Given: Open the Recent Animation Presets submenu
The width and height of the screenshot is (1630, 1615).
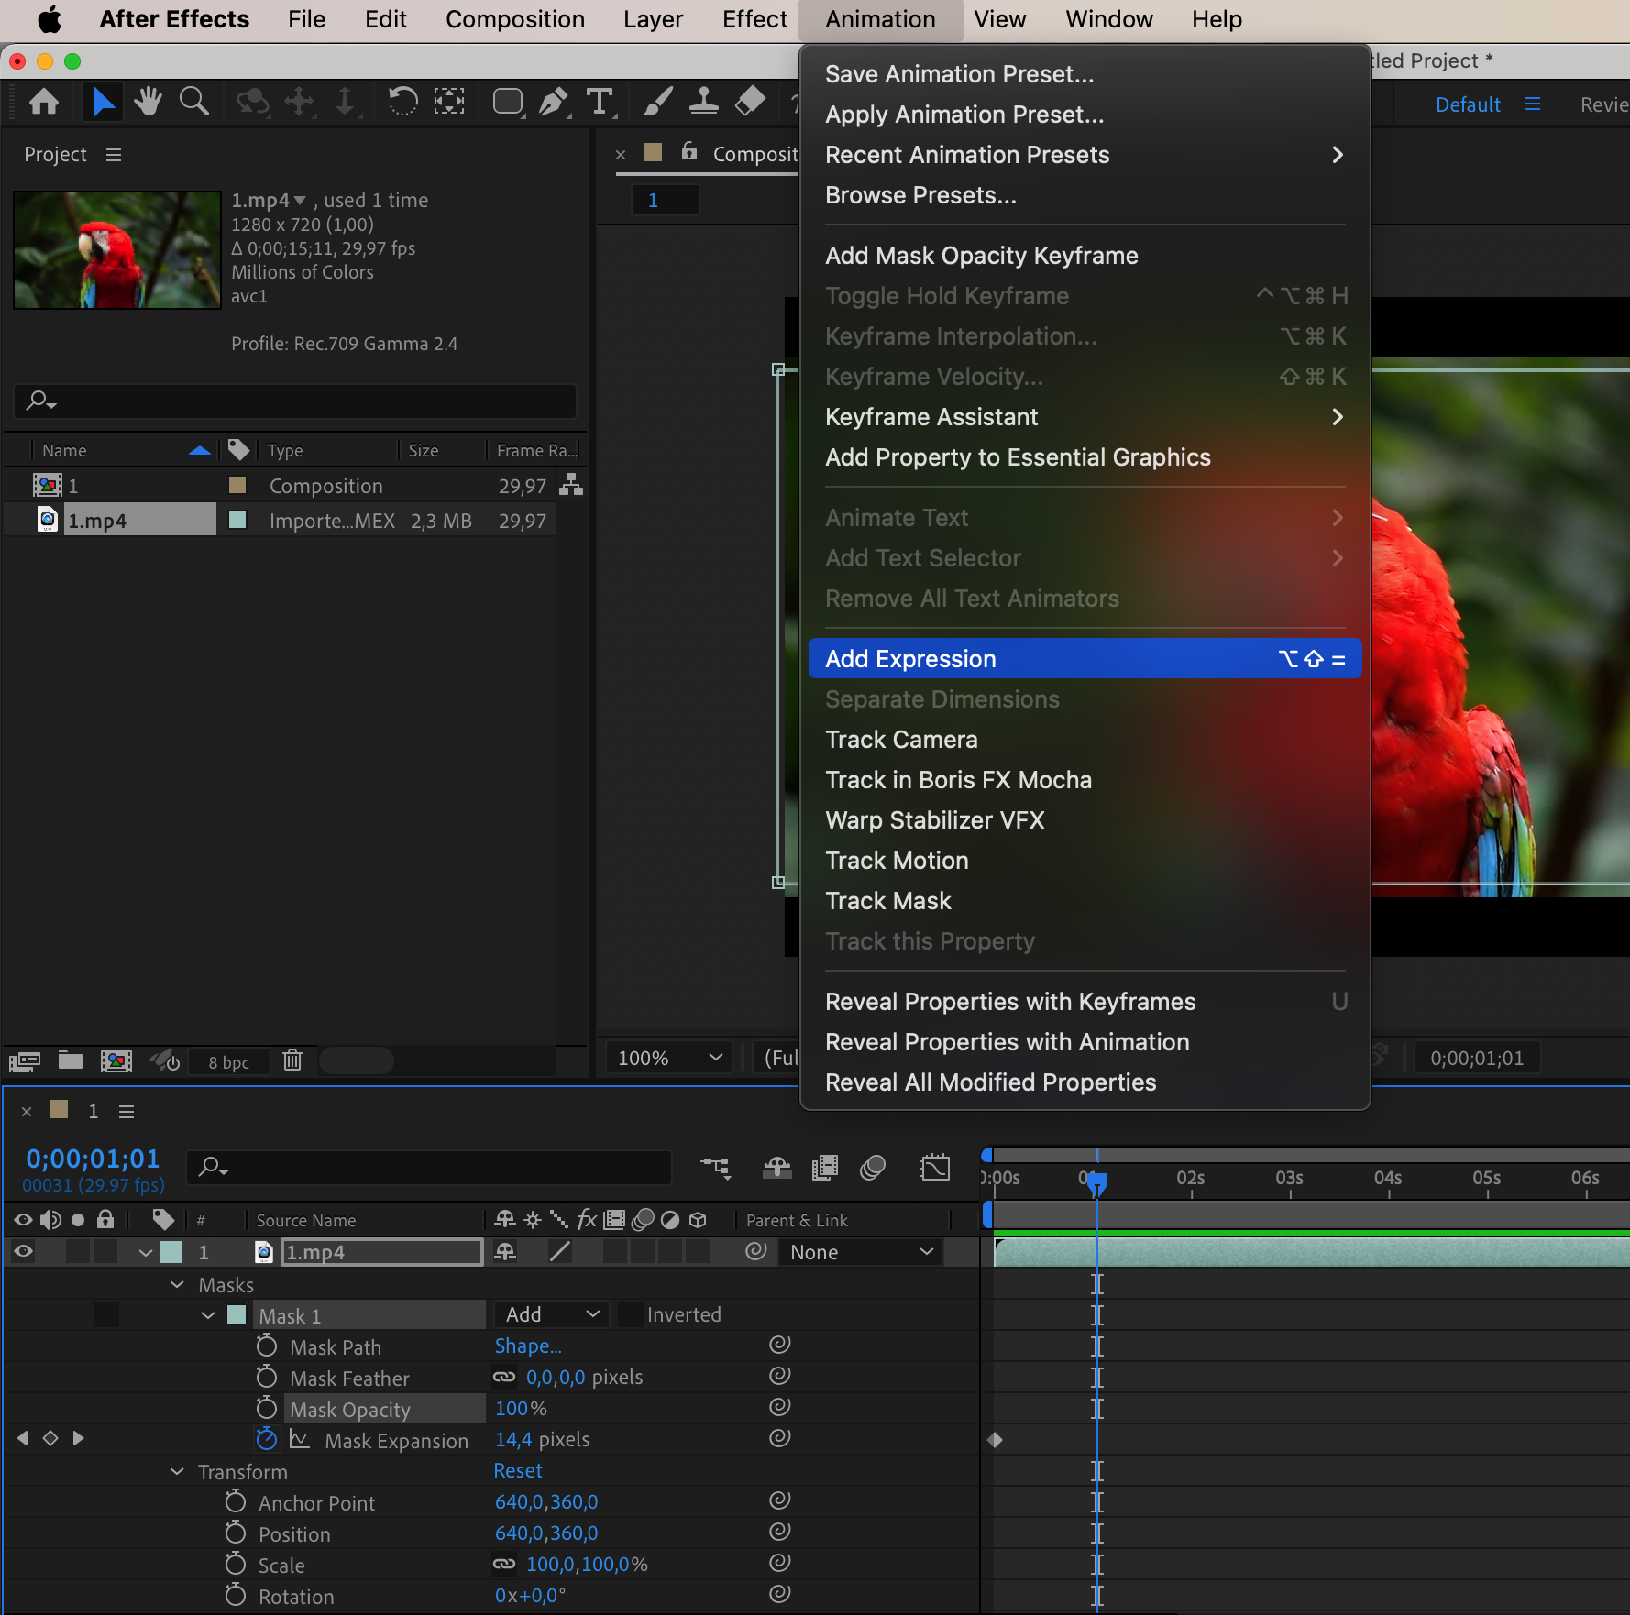Looking at the screenshot, I should 1085,155.
